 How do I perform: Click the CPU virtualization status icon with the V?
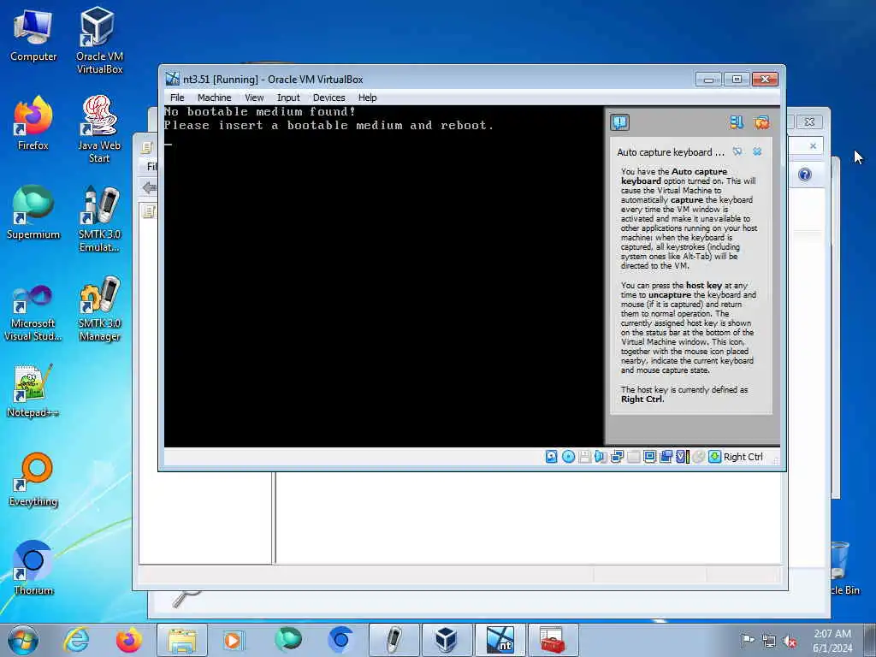(682, 457)
